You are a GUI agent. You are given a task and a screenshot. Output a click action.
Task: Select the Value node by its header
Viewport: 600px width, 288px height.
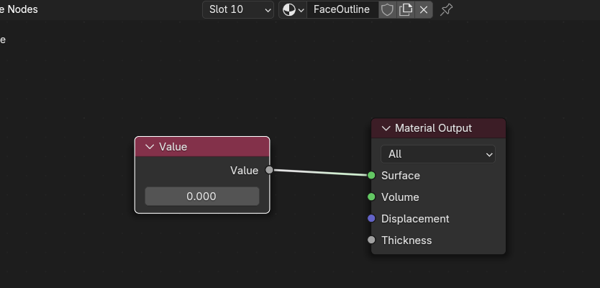pos(209,147)
